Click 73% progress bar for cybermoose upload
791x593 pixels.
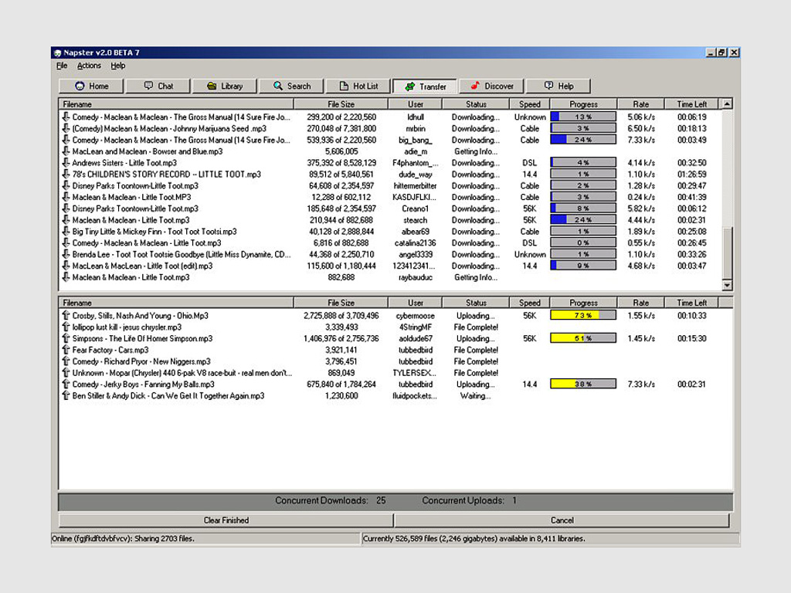coord(583,315)
